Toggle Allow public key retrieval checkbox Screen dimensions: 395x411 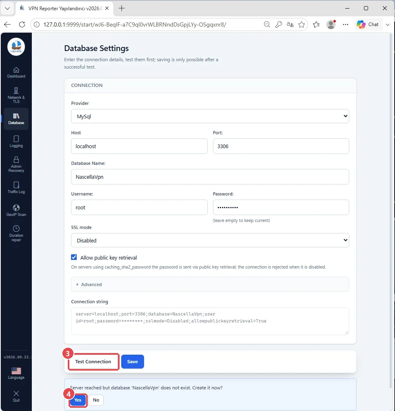coord(74,258)
